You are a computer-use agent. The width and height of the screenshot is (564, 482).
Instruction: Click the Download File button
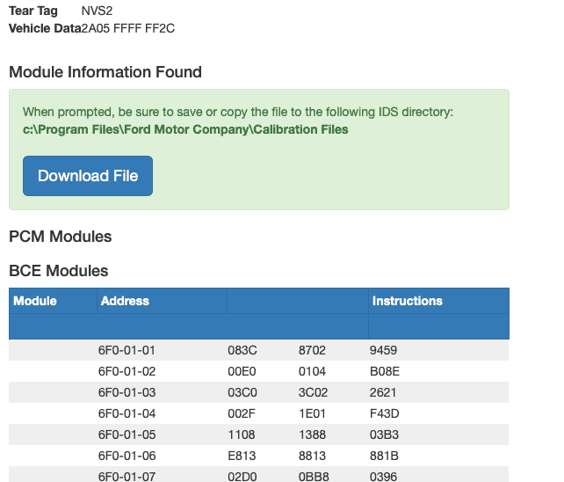pyautogui.click(x=88, y=176)
